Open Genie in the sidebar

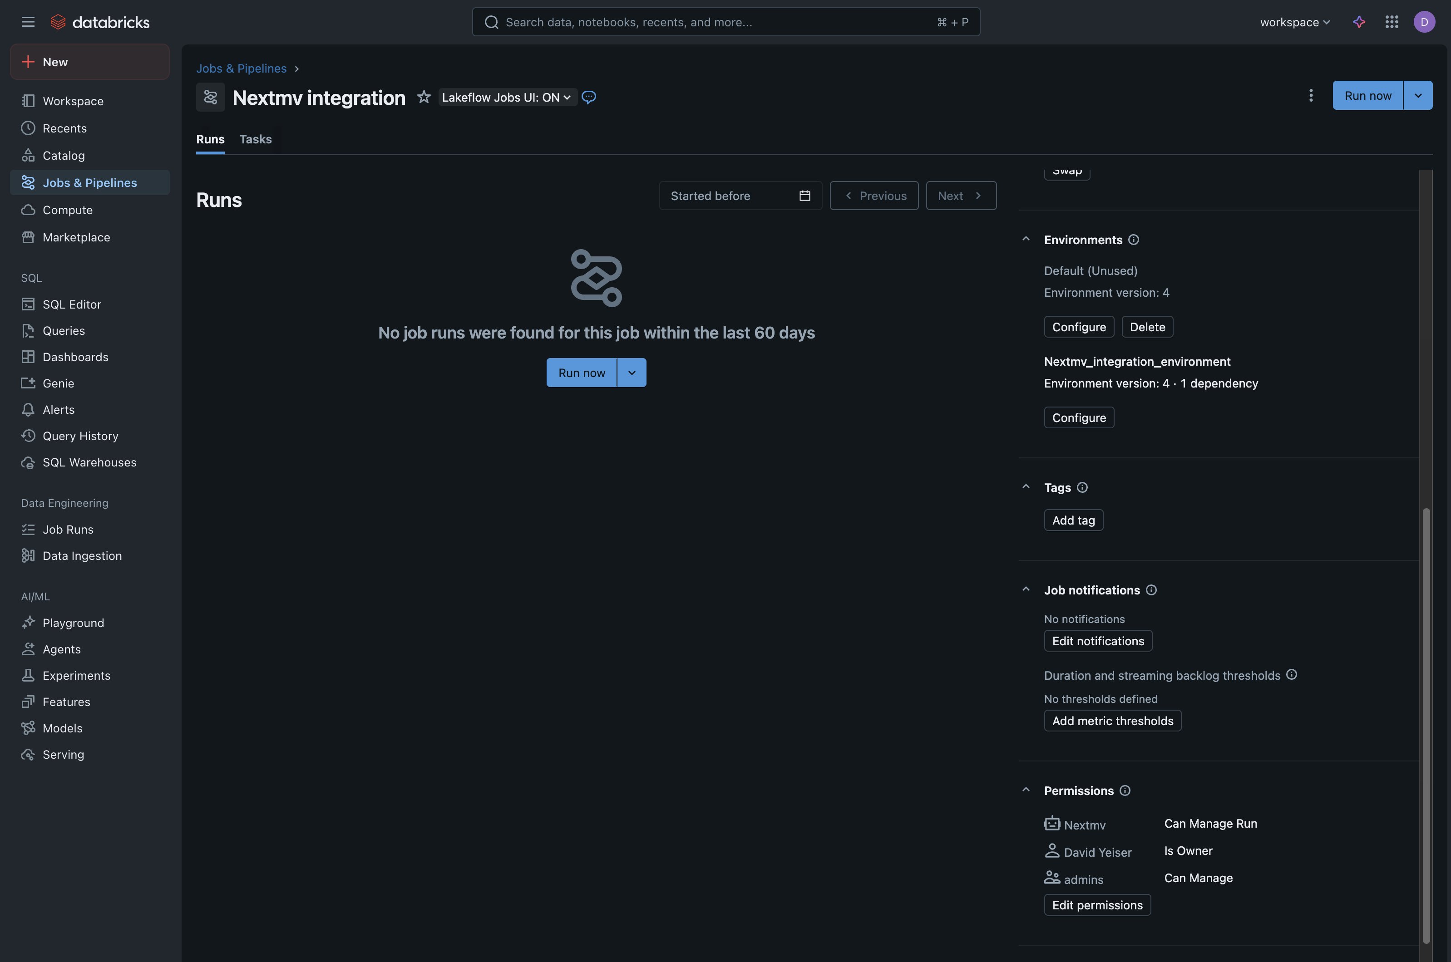[57, 383]
